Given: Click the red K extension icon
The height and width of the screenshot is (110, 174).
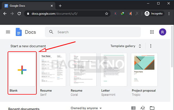Looking at the screenshot, I should tap(116, 14).
